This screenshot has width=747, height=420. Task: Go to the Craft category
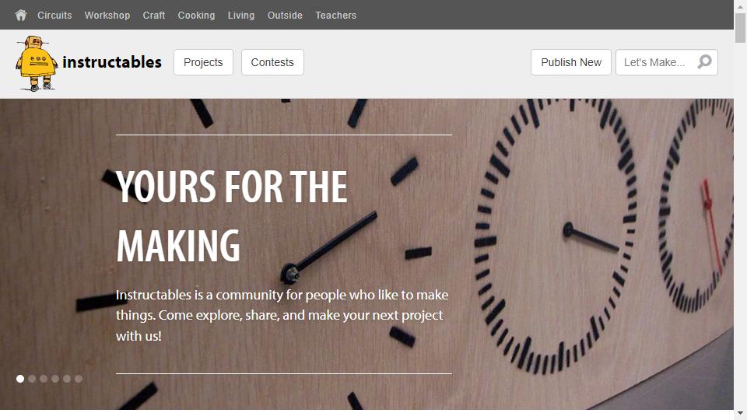click(154, 16)
